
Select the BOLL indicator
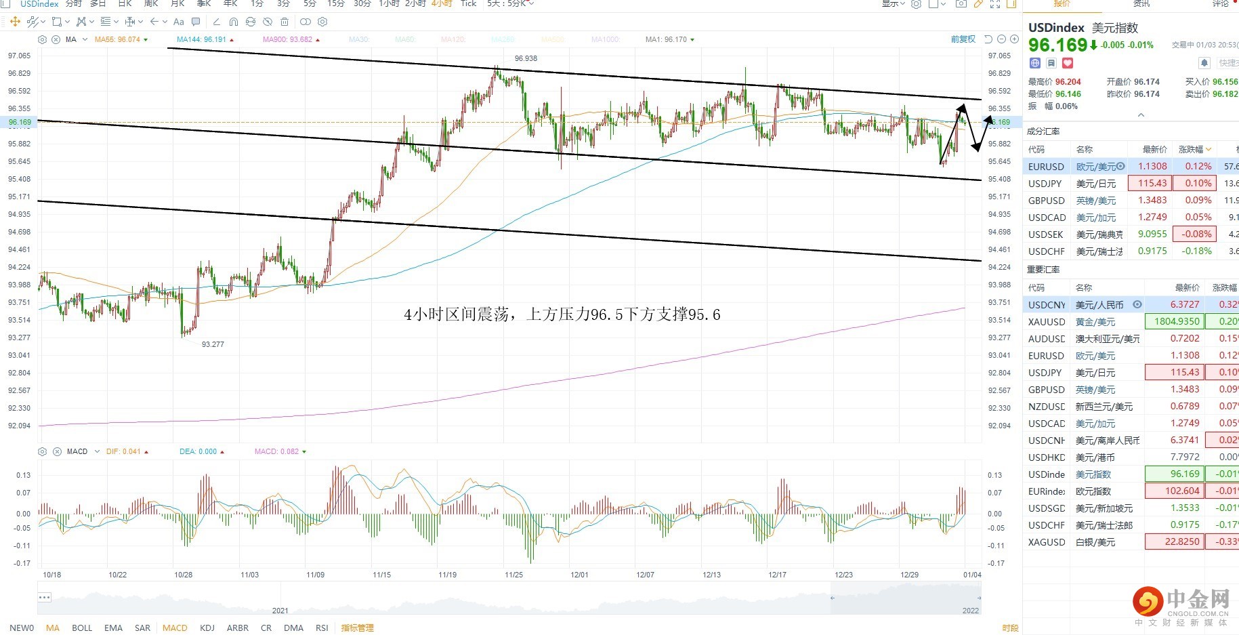point(82,628)
